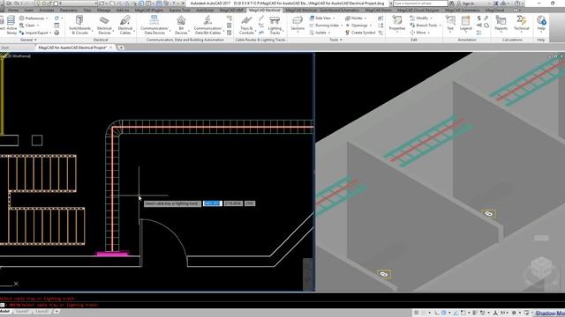Switch to the Start file tab
Screen dimensions: 565x317
tap(5, 48)
